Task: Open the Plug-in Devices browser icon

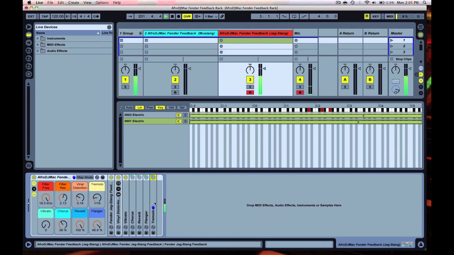Action: coord(29,42)
